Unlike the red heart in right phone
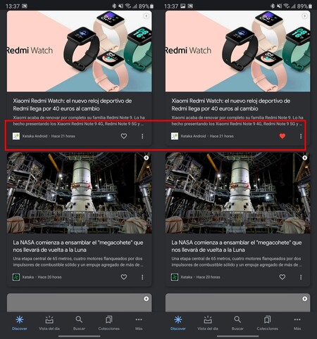 pyautogui.click(x=282, y=136)
